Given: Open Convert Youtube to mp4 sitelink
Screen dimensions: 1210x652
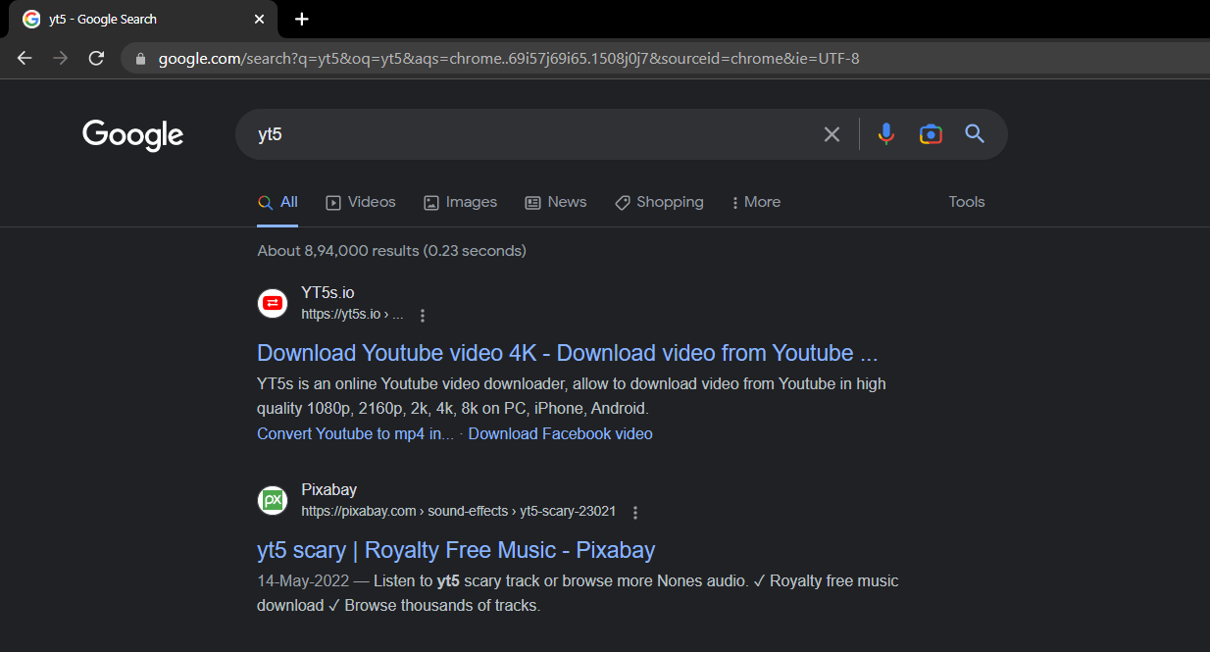Looking at the screenshot, I should pos(356,433).
